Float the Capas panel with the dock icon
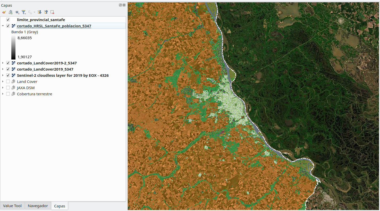Viewport: 380px width, 211px height. pos(120,5)
